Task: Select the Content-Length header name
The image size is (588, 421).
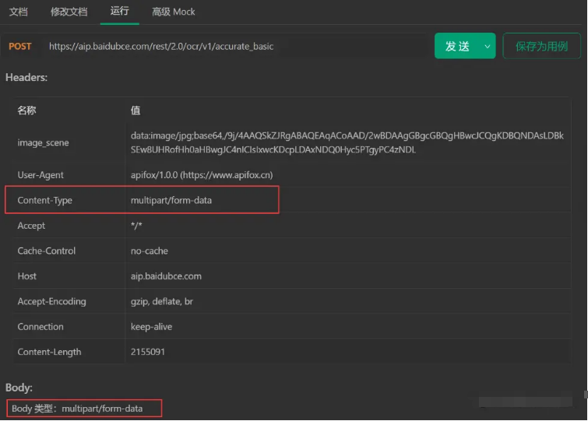Action: pos(49,352)
